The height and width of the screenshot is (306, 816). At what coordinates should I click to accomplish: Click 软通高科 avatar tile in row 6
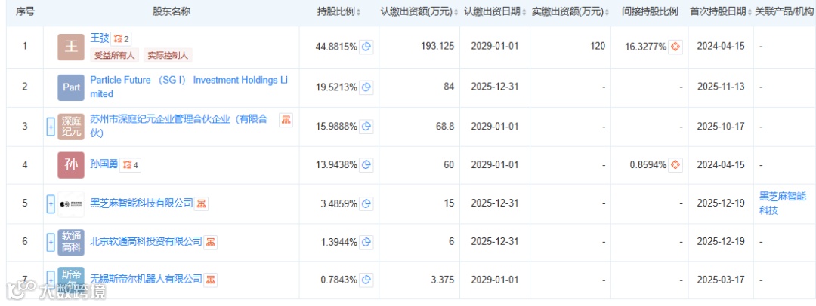click(70, 242)
